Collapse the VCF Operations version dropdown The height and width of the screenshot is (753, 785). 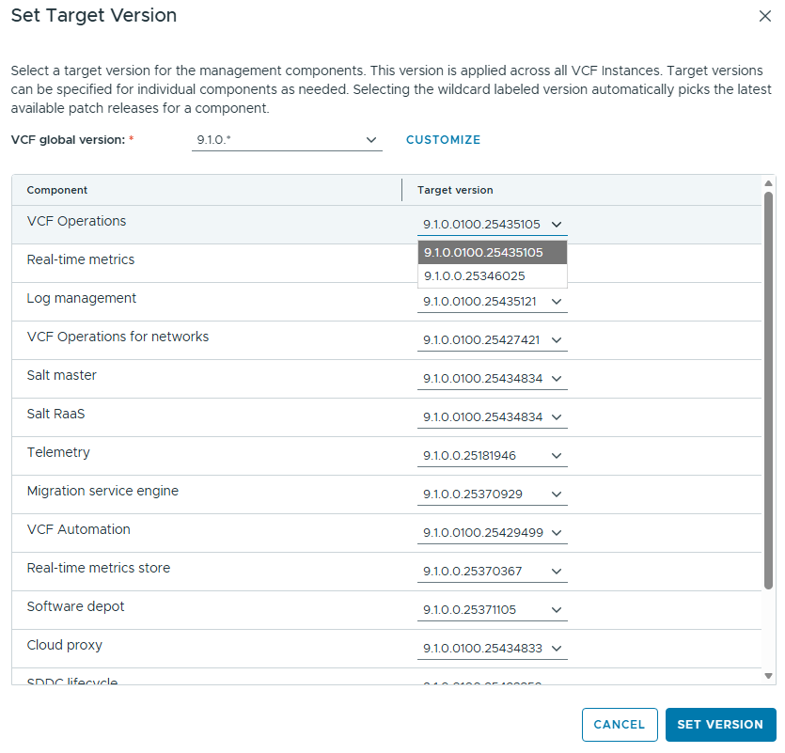[492, 225]
